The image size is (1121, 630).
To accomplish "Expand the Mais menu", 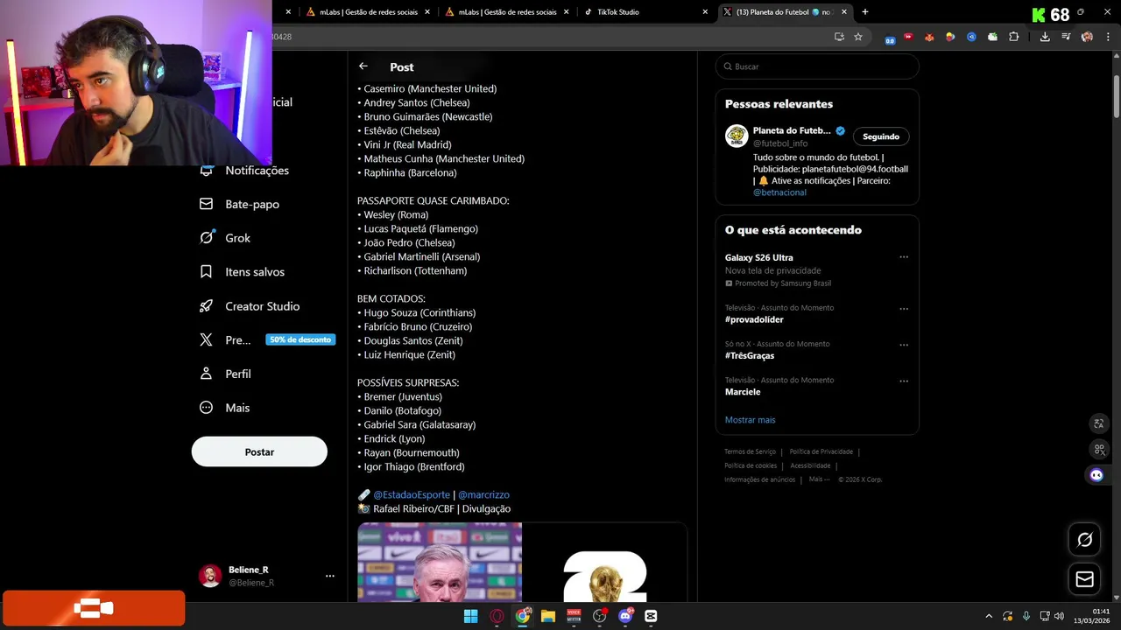I will (224, 408).
